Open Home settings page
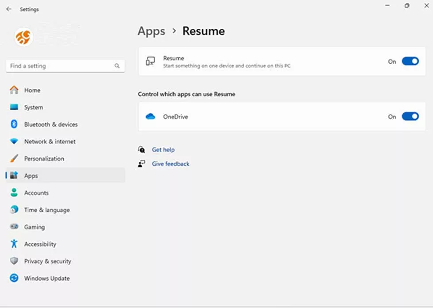Image resolution: width=433 pixels, height=308 pixels. click(x=65, y=90)
